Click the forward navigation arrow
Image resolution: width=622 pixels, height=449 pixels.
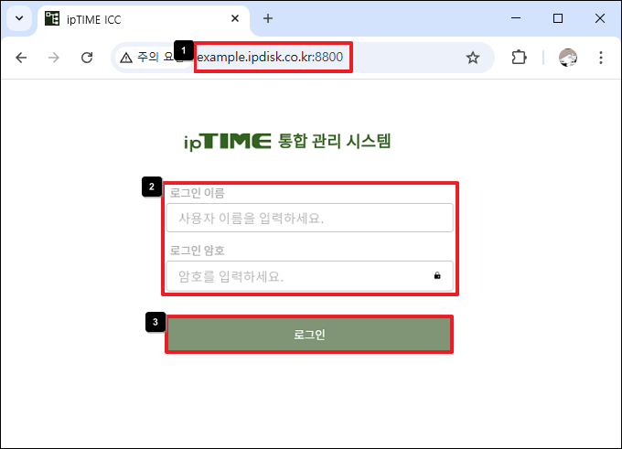(54, 58)
